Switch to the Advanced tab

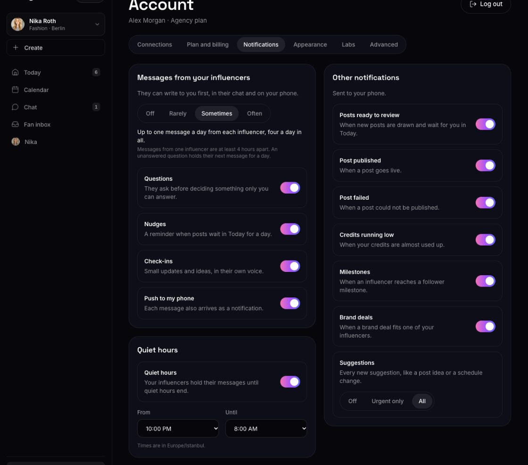tap(384, 44)
